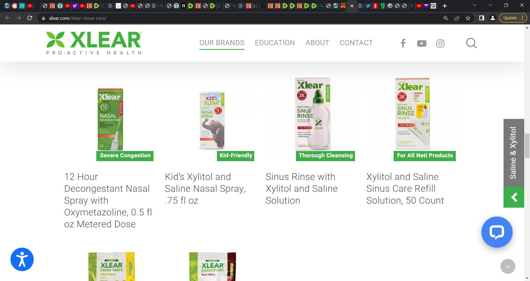Click the site search magnifier icon
The image size is (530, 281).
pos(471,43)
